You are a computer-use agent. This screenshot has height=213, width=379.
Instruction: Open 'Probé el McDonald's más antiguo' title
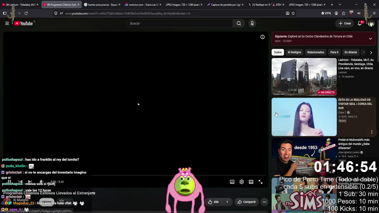click(354, 144)
